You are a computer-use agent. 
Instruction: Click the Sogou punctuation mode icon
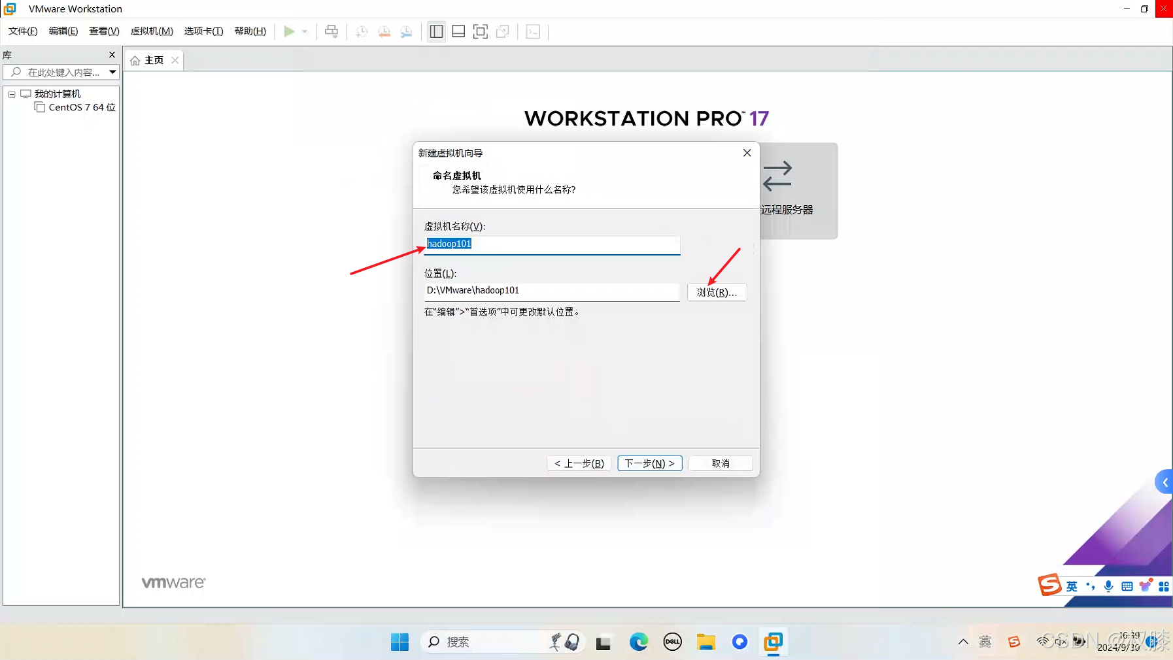(1090, 587)
